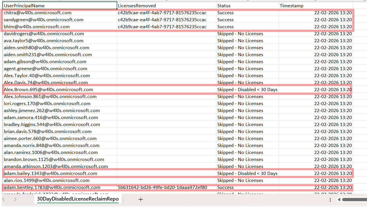Viewport: 367px width, 207px height.
Task: Select the 5b631642 license ID cell for adam.bentley.1783
Action: point(166,187)
